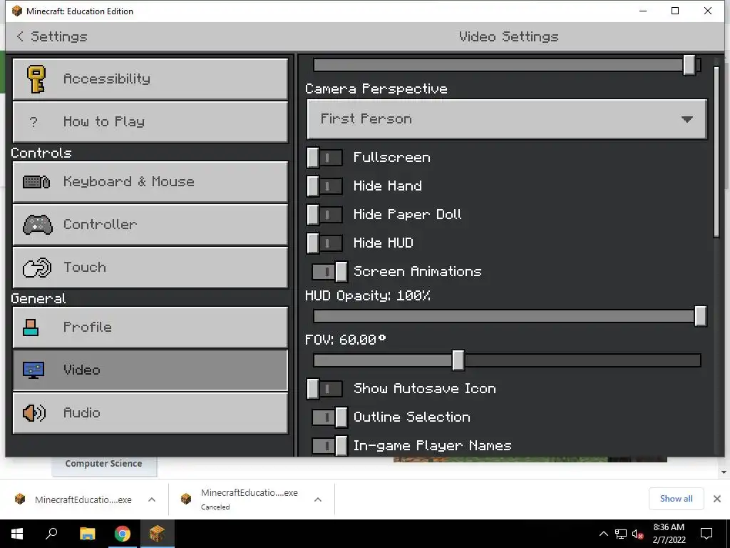This screenshot has width=730, height=548.
Task: Click the browser page scroll down arrow
Action: pyautogui.click(x=724, y=472)
